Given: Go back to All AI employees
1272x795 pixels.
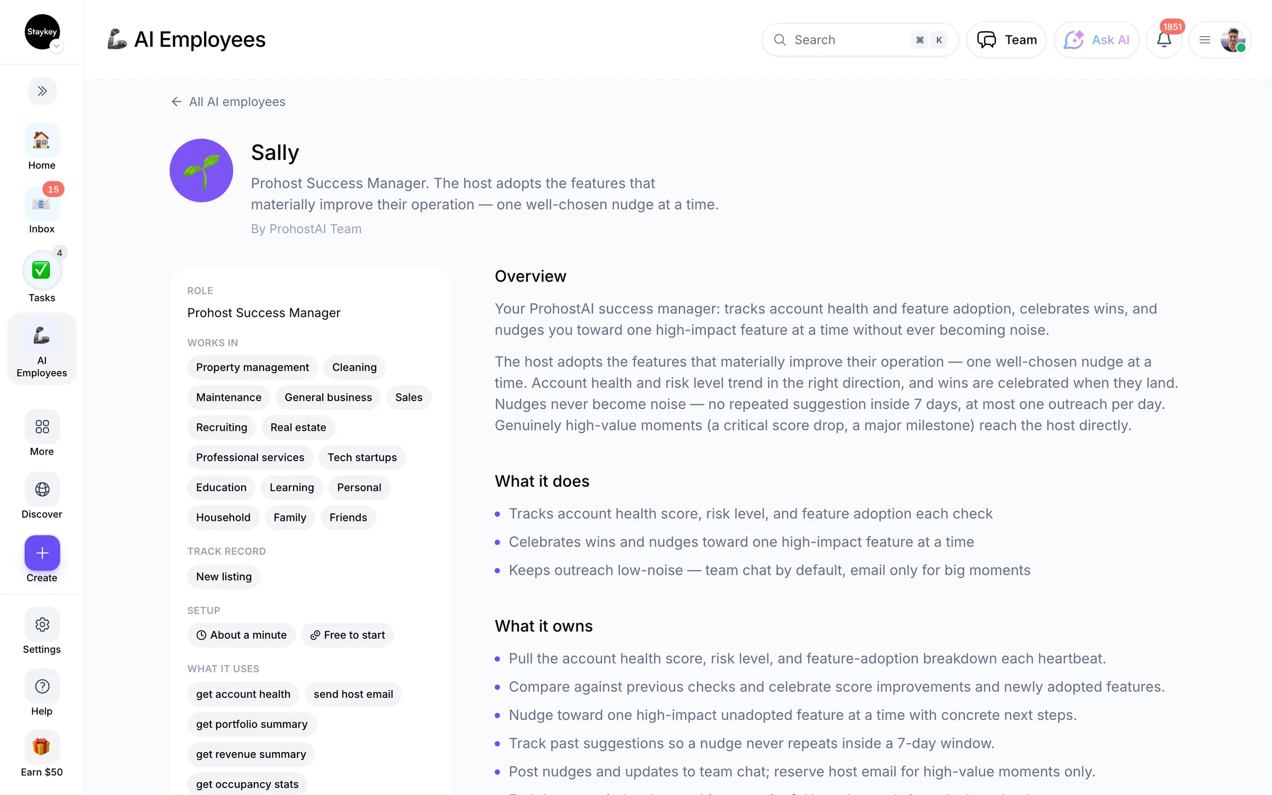Looking at the screenshot, I should click(228, 102).
